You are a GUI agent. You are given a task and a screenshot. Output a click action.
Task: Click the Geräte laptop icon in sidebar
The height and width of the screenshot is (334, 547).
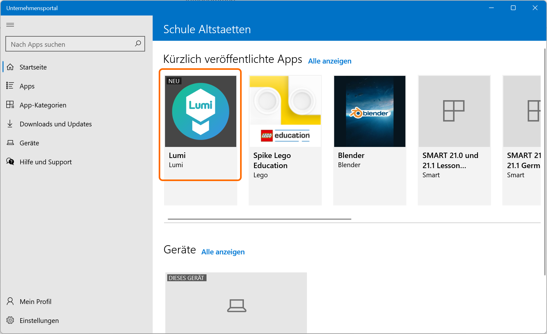click(10, 143)
